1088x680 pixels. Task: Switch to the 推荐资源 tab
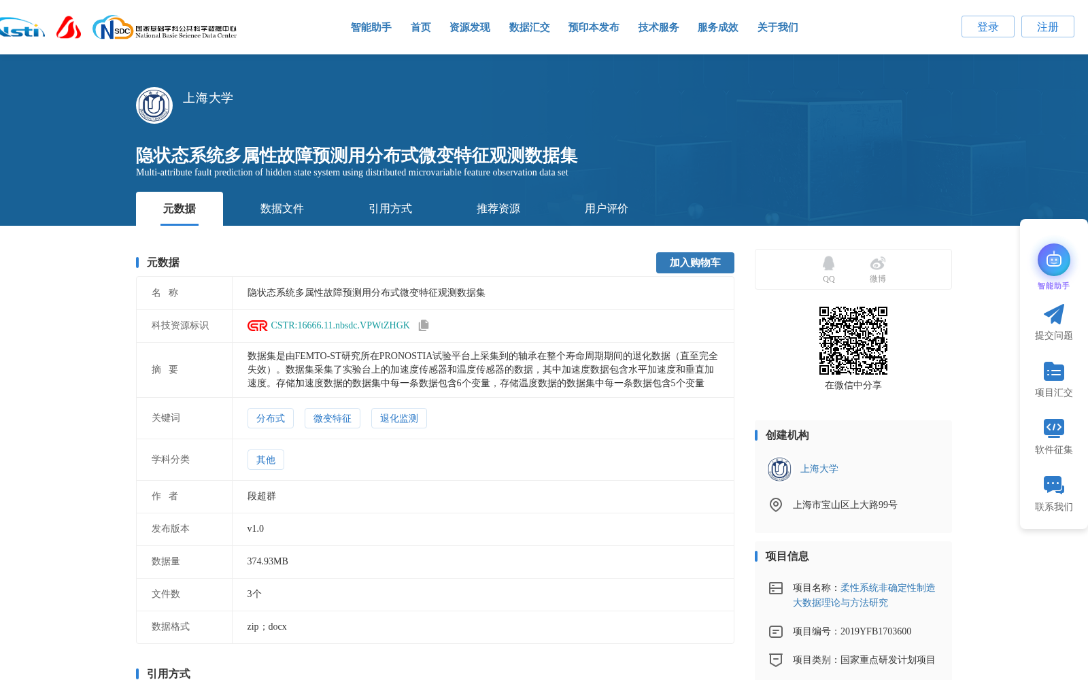coord(498,209)
